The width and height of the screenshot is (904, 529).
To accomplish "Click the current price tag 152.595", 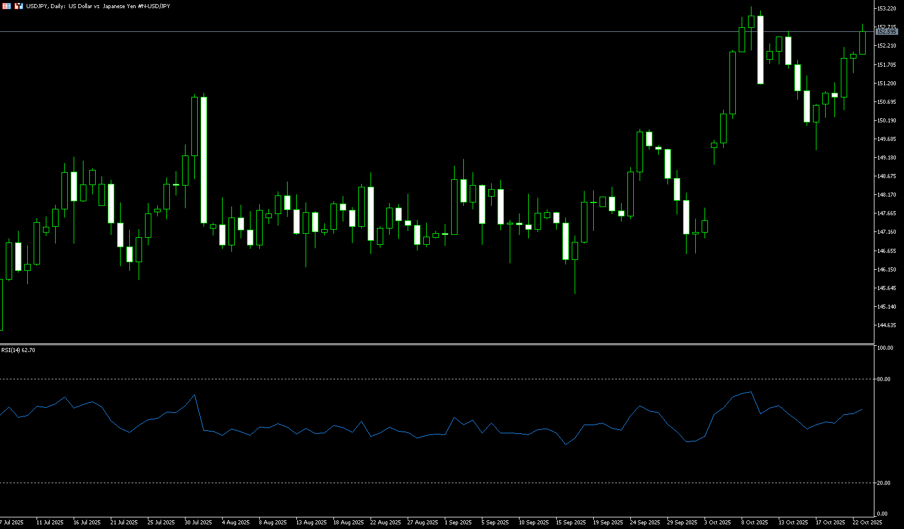I will [x=886, y=32].
